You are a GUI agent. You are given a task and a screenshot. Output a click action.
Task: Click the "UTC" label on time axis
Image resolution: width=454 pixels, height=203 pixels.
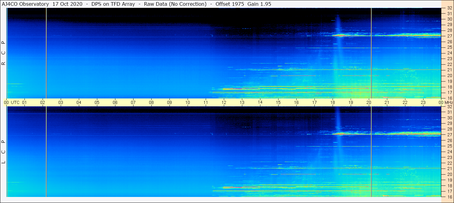[15, 102]
